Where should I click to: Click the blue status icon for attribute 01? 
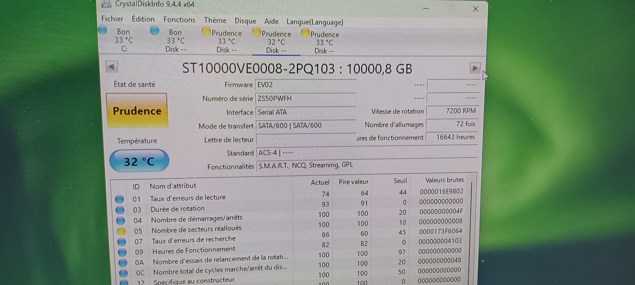point(119,199)
